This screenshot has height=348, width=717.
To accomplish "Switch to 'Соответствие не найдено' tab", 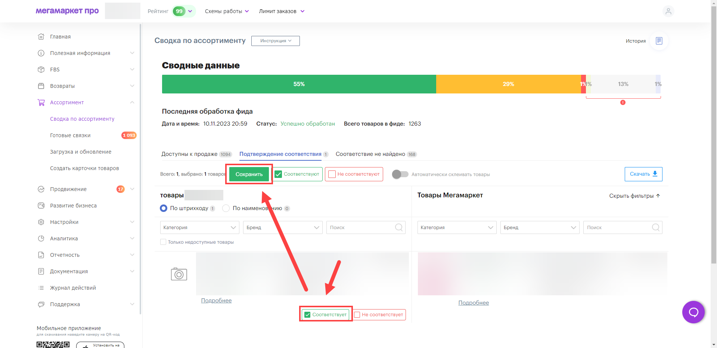I will pos(370,154).
